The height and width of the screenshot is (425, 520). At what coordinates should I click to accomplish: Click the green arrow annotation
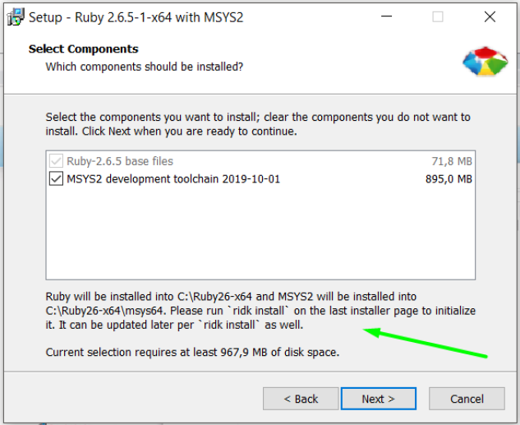tap(426, 343)
